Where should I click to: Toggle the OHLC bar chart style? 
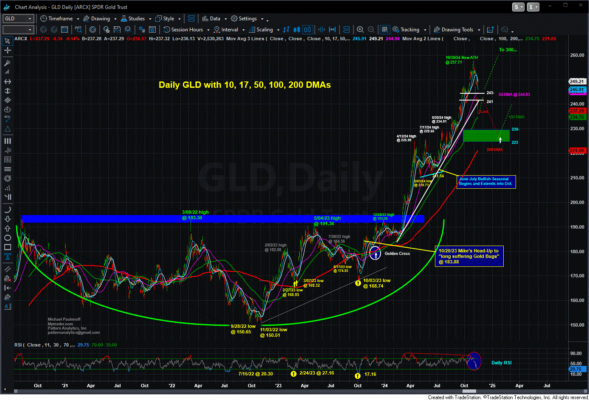(286, 30)
